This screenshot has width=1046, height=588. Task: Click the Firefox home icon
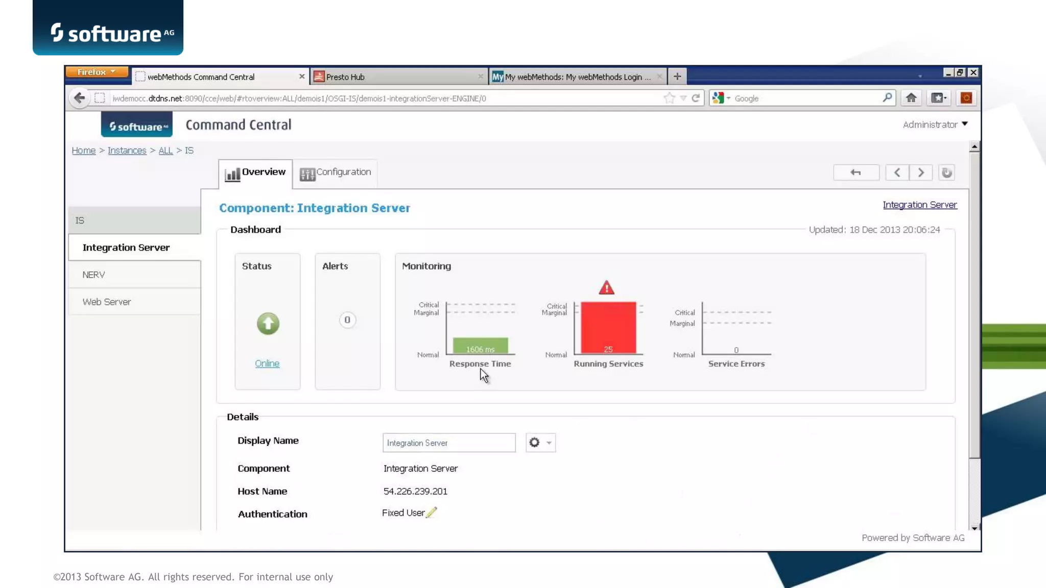point(911,98)
